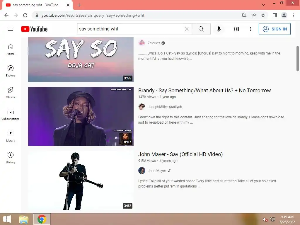Expand the tab search dropdown arrow
This screenshot has width=300, height=225.
coord(263,5)
